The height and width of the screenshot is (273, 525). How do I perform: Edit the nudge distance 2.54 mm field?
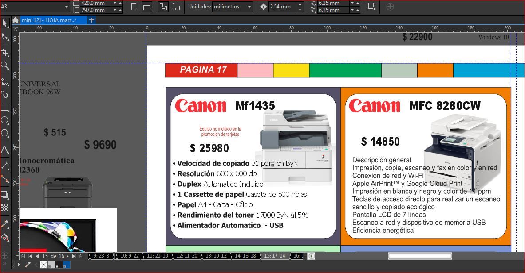pyautogui.click(x=283, y=6)
